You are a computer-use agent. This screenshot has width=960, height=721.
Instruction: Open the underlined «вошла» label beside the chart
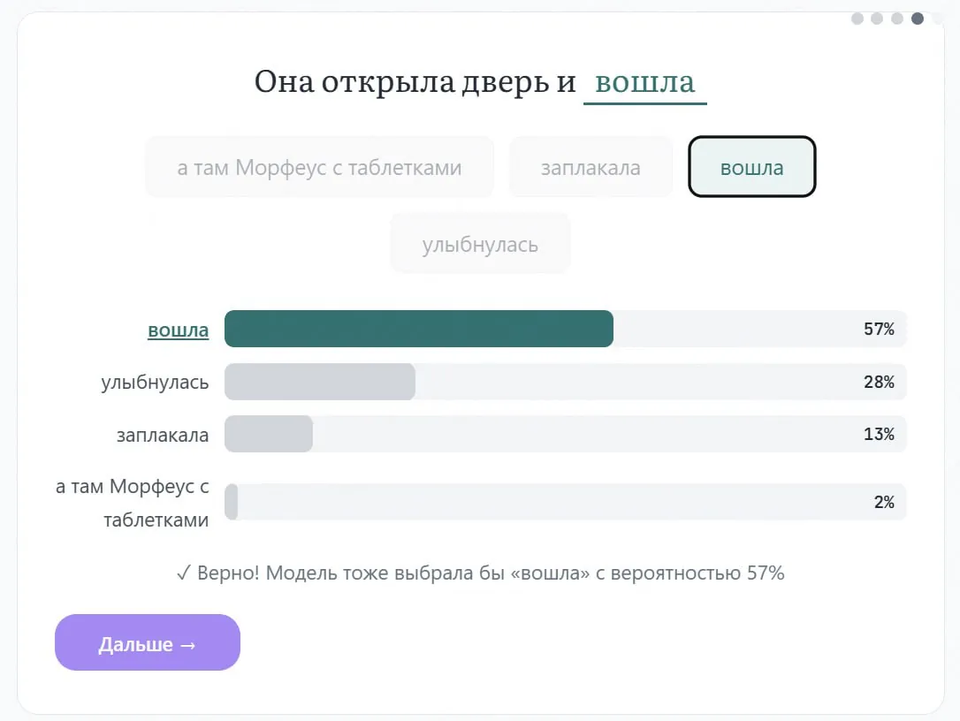178,330
